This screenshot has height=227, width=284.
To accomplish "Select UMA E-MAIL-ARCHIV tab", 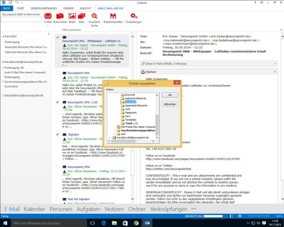I will click(110, 9).
